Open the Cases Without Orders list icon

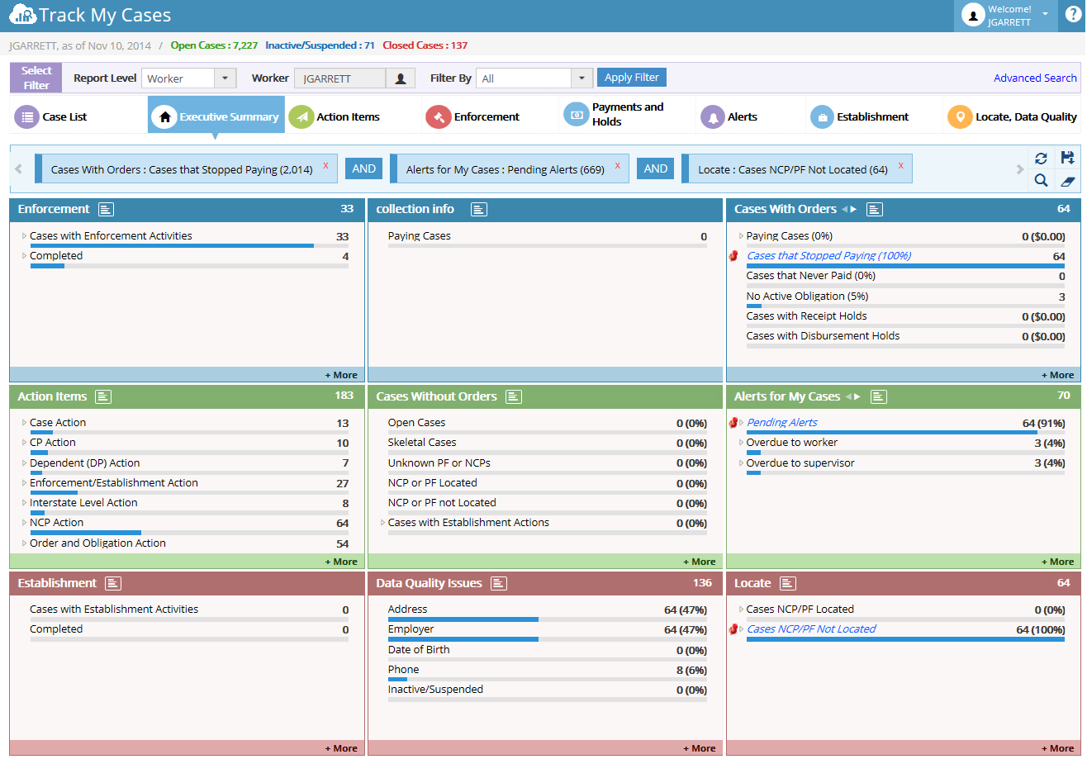(514, 396)
